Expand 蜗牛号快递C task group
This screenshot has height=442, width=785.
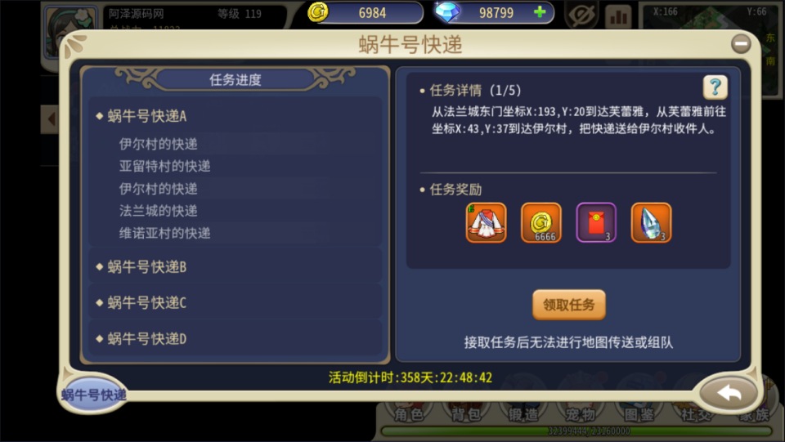(x=235, y=302)
